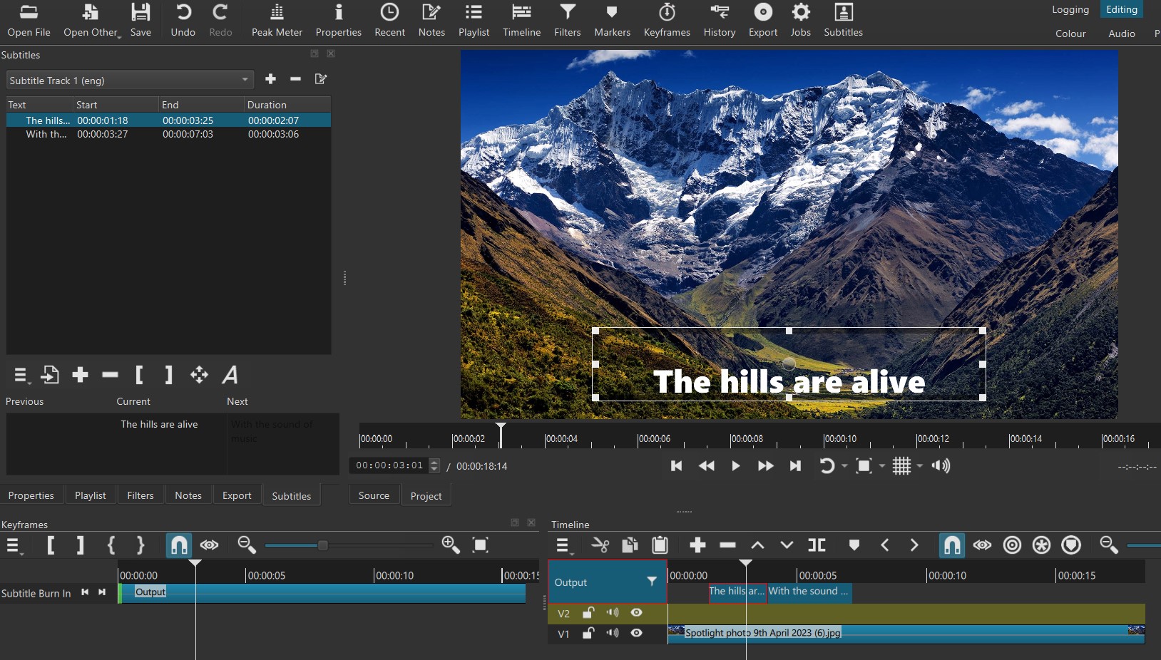Burn in subtitles text style icon

point(230,375)
